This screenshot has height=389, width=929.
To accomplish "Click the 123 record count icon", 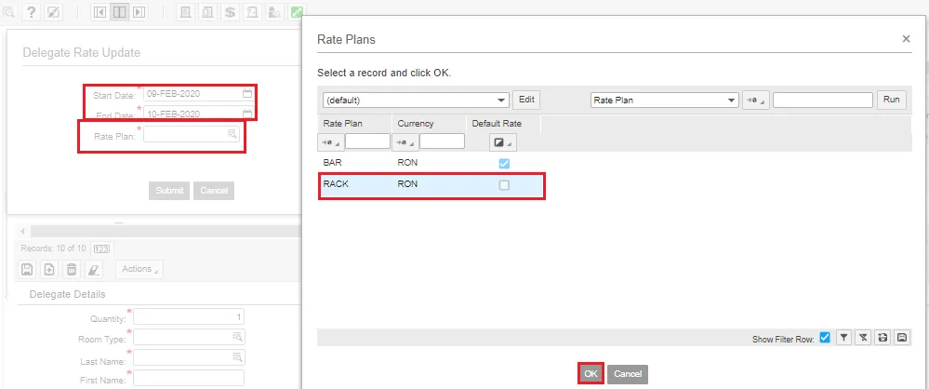I will pos(101,248).
